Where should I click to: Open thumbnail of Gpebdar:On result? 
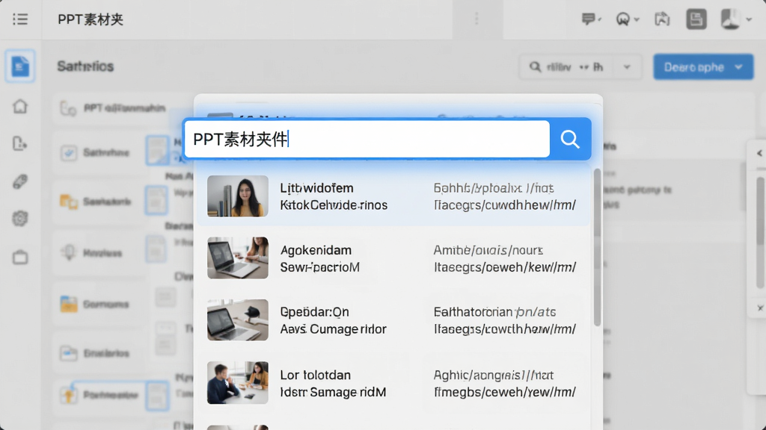(x=237, y=320)
